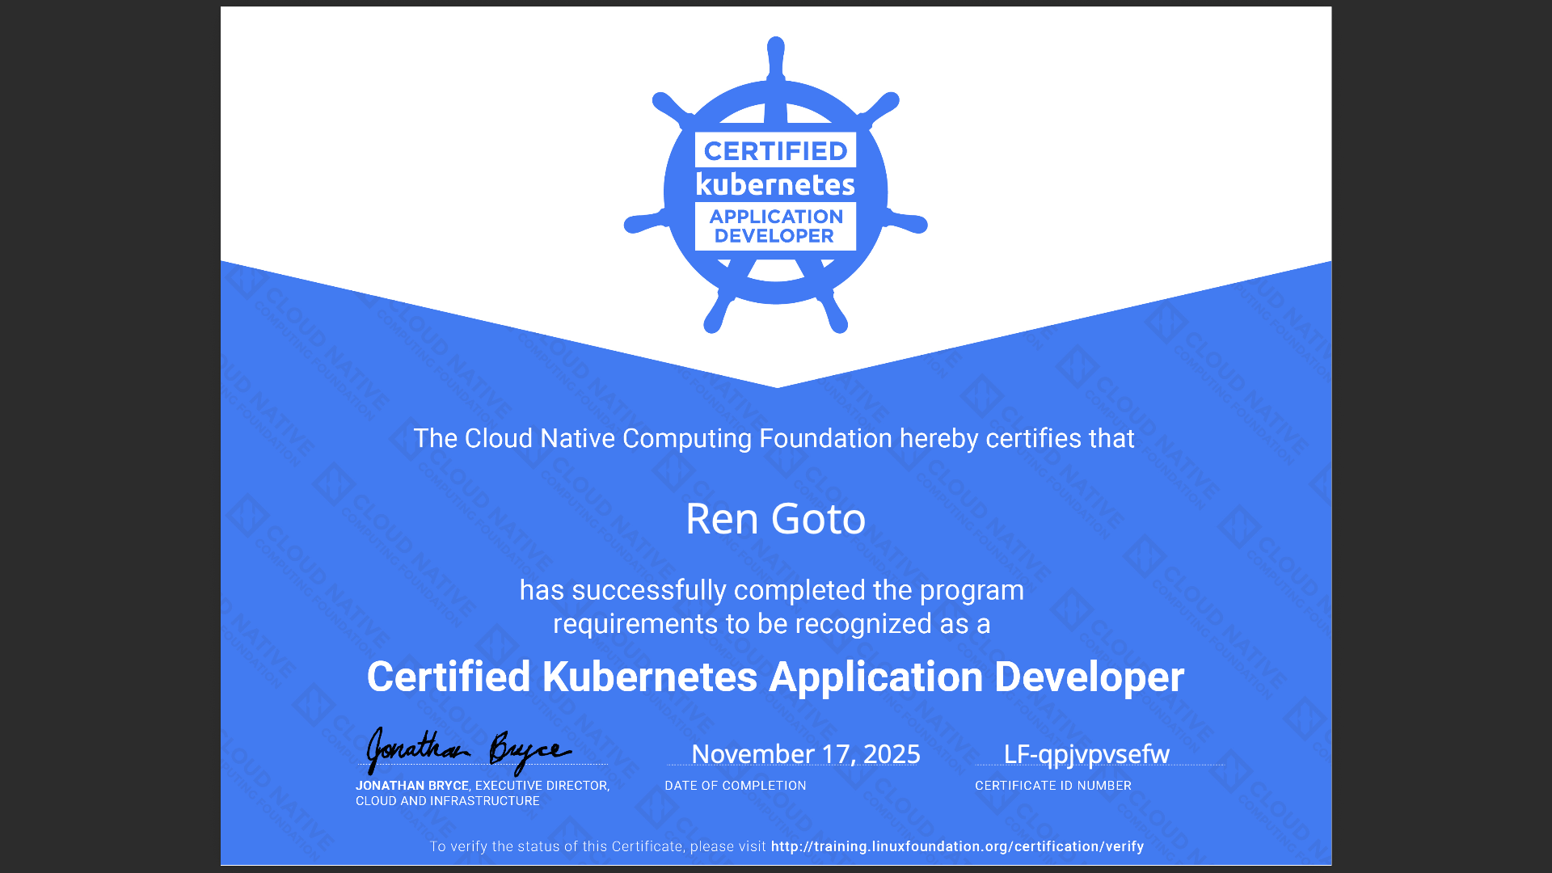Click the JONATHAN BRYCE, EXECUTIVE DIRECTOR caption
The image size is (1552, 873).
(483, 786)
